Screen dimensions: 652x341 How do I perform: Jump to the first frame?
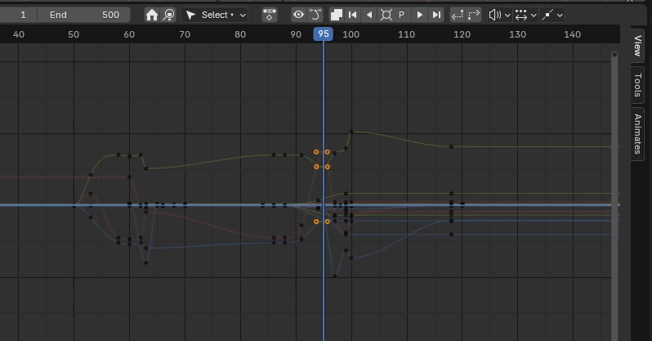(353, 15)
